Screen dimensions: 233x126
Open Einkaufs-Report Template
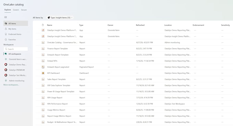click(x=58, y=55)
